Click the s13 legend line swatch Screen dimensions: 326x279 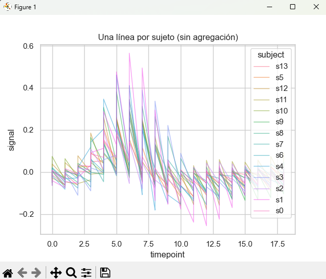coord(262,66)
